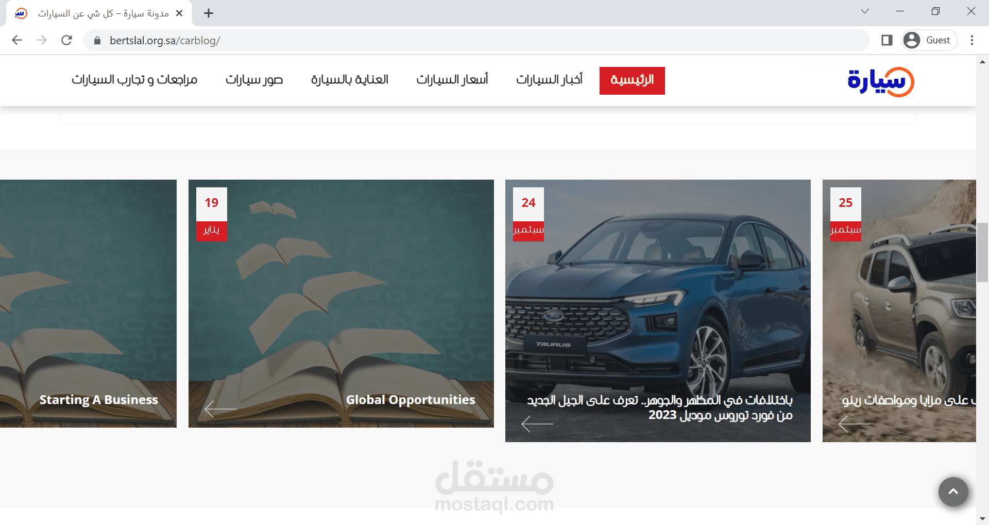Click arrow on Renault card
Screen dimensions: 989x525
click(x=855, y=424)
